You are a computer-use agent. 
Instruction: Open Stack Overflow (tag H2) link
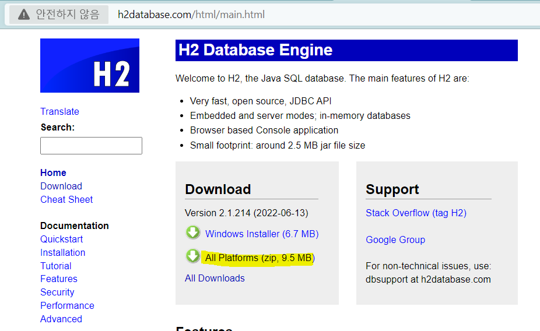416,213
